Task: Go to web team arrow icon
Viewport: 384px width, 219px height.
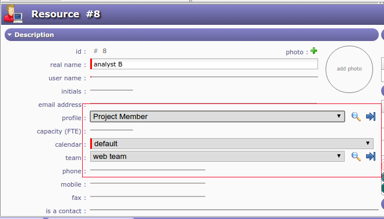Action: pyautogui.click(x=371, y=157)
